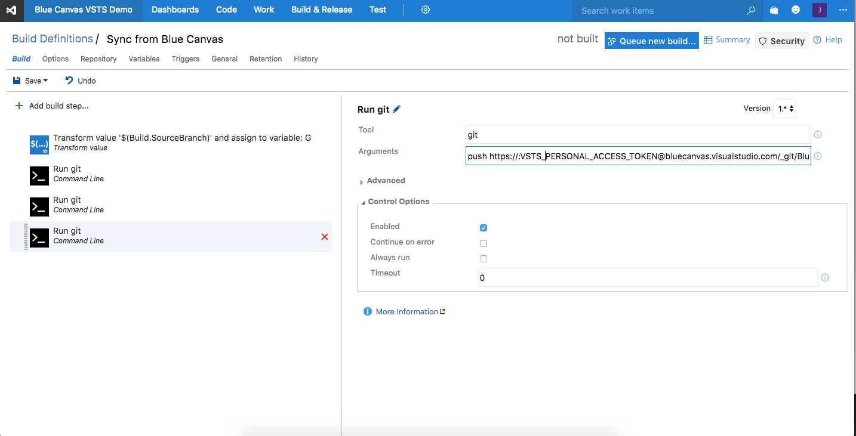Switch to the Options tab
This screenshot has width=856, height=436.
pyautogui.click(x=56, y=58)
